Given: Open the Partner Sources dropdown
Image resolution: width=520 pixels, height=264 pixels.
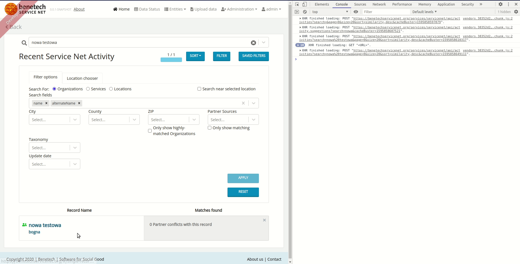Looking at the screenshot, I should [x=233, y=120].
